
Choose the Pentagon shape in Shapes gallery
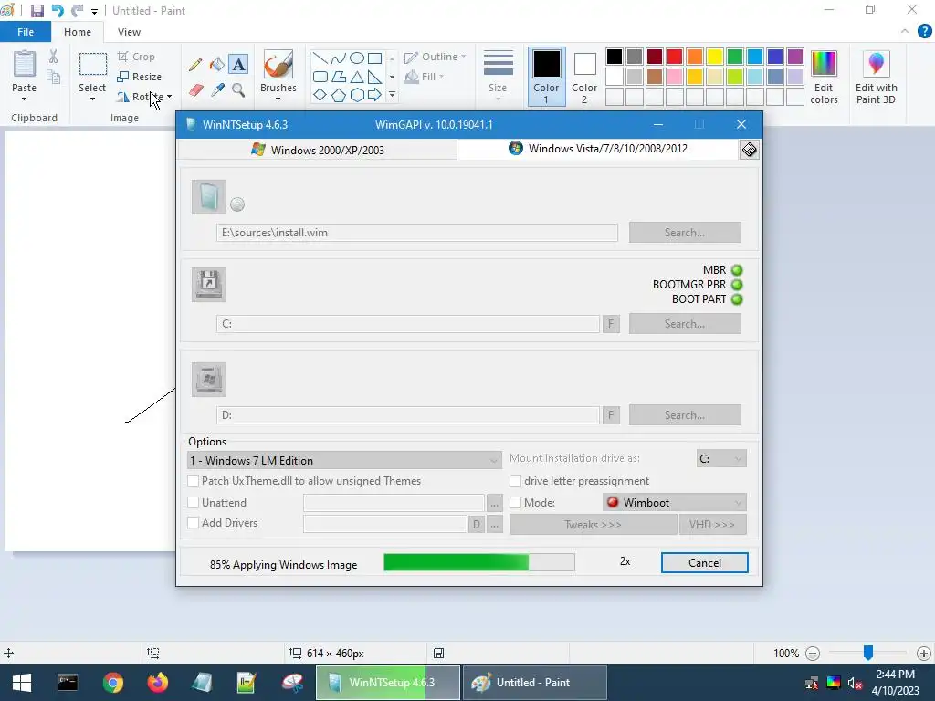[x=338, y=95]
